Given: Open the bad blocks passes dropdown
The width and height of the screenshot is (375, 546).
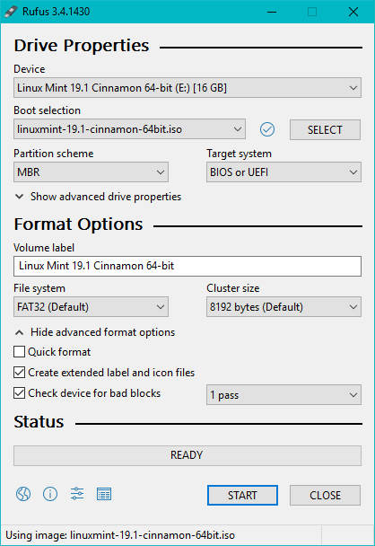Looking at the screenshot, I should 283,395.
